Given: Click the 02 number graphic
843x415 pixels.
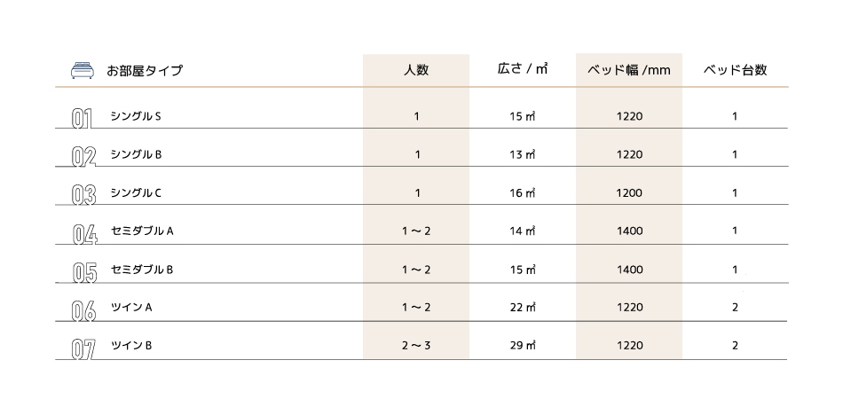Looking at the screenshot, I should pos(83,156).
